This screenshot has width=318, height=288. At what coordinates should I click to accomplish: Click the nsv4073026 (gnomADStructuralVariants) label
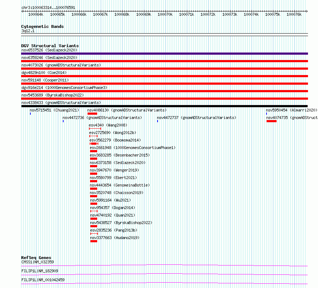click(61, 65)
